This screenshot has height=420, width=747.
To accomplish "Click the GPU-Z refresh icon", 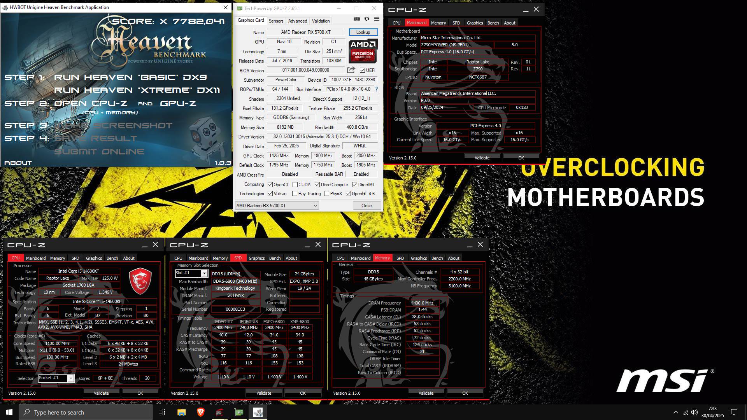I will [366, 19].
